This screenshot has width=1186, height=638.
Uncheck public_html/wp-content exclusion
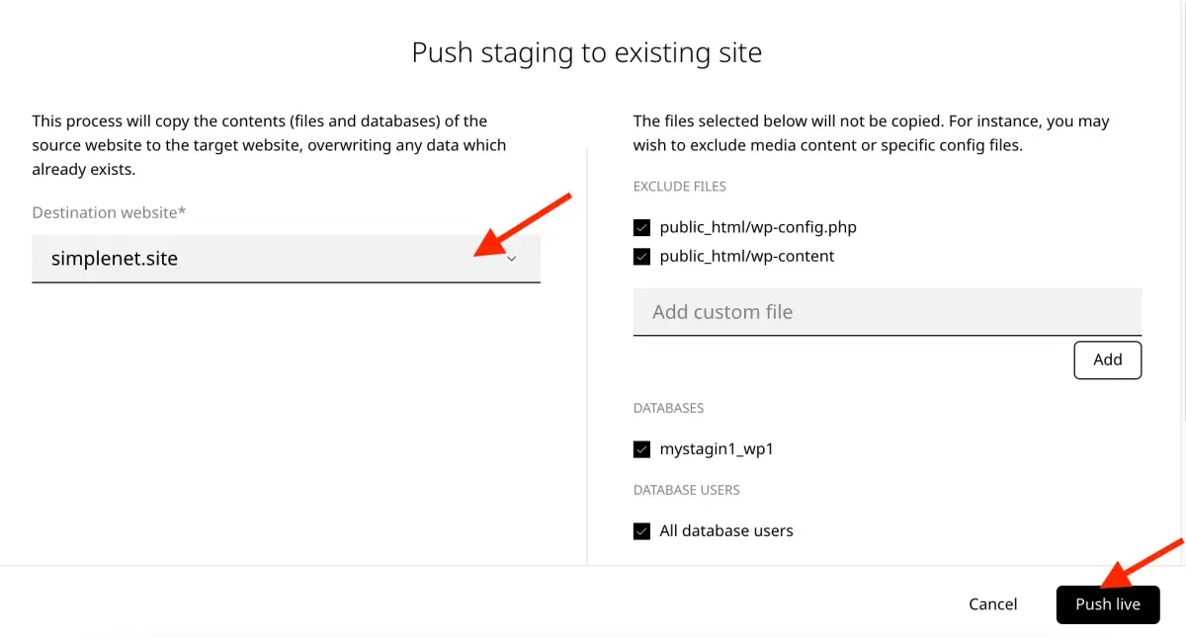pos(641,256)
